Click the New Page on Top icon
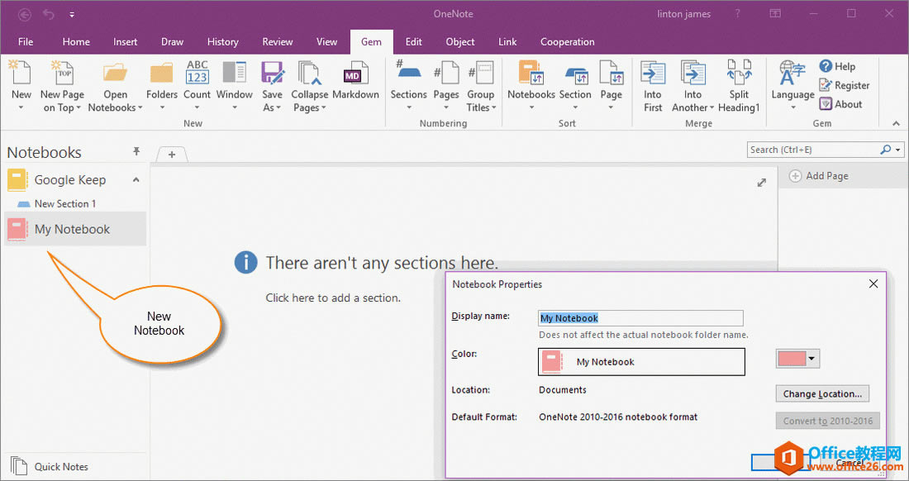The height and width of the screenshot is (481, 909). (x=61, y=74)
